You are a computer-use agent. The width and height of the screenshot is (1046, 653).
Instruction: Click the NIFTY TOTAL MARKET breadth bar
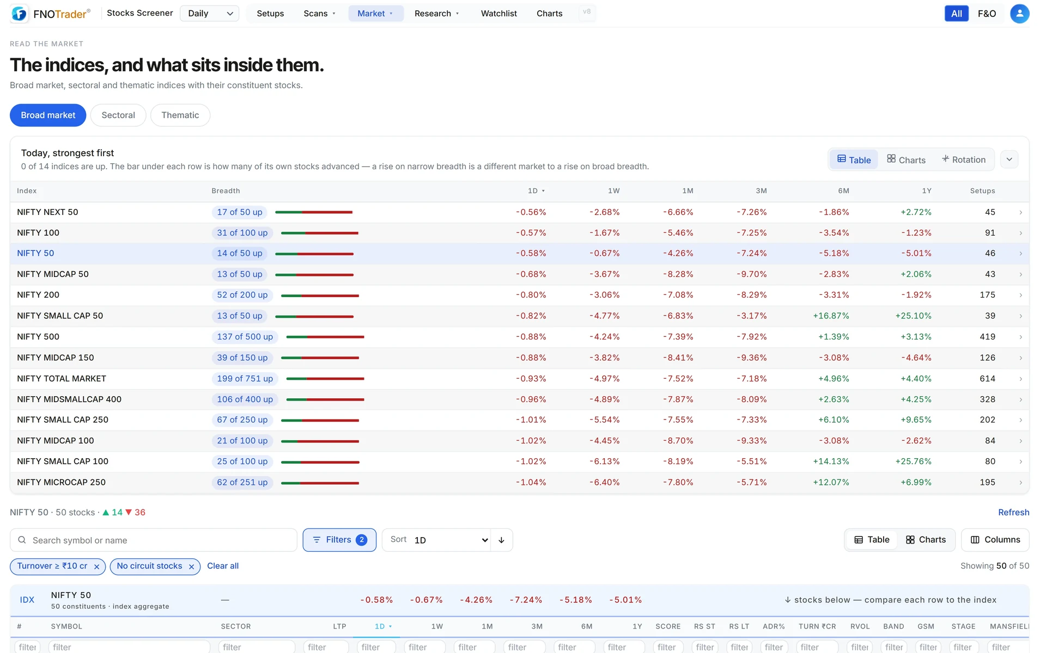click(325, 379)
